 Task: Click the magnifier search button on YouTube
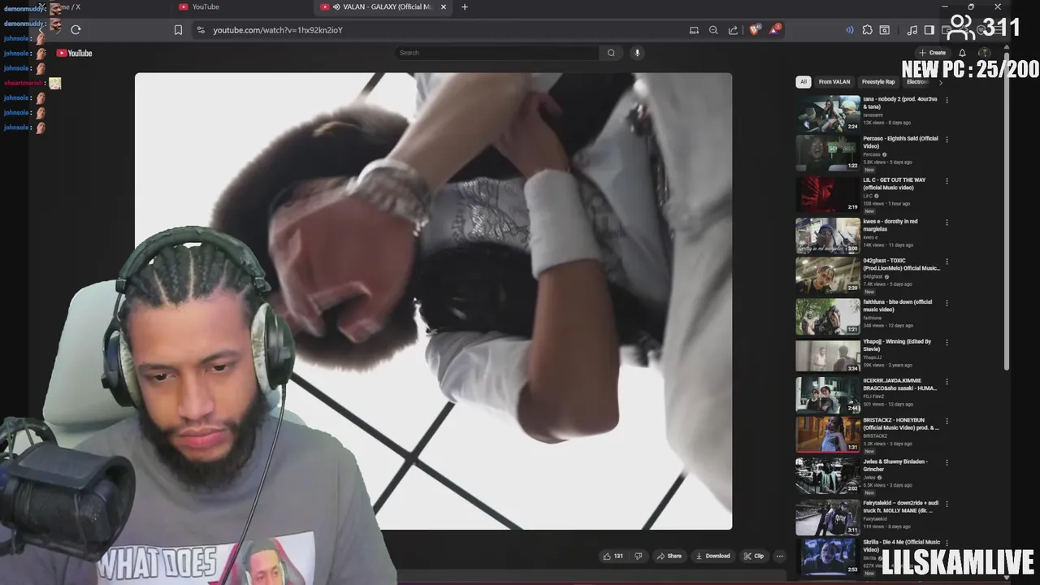[x=611, y=53]
